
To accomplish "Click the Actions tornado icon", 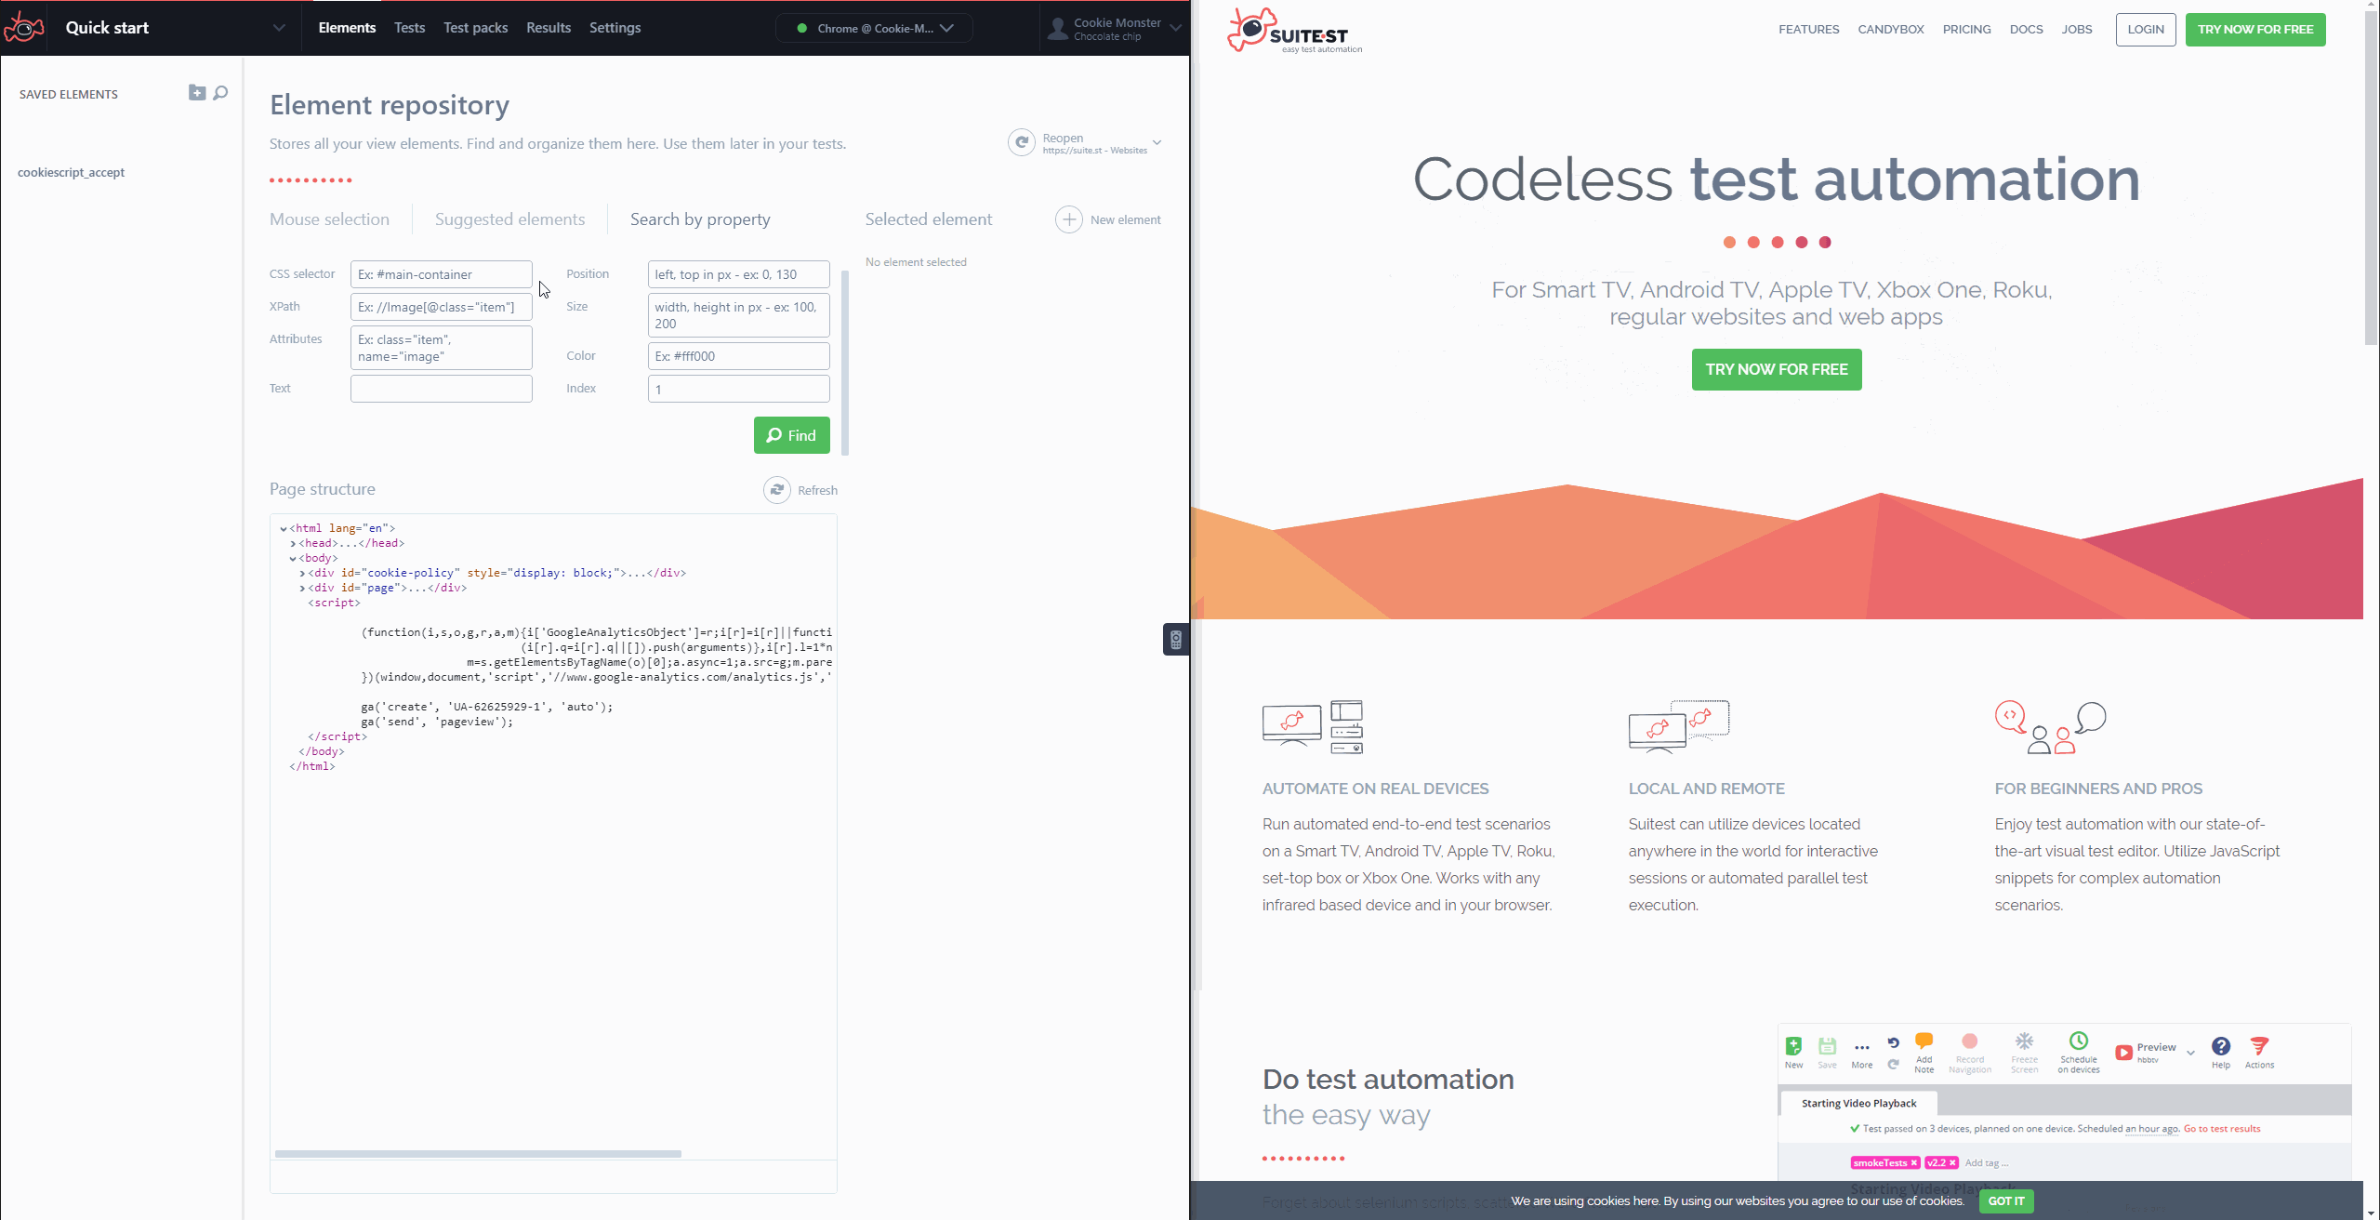I will pyautogui.click(x=2259, y=1046).
